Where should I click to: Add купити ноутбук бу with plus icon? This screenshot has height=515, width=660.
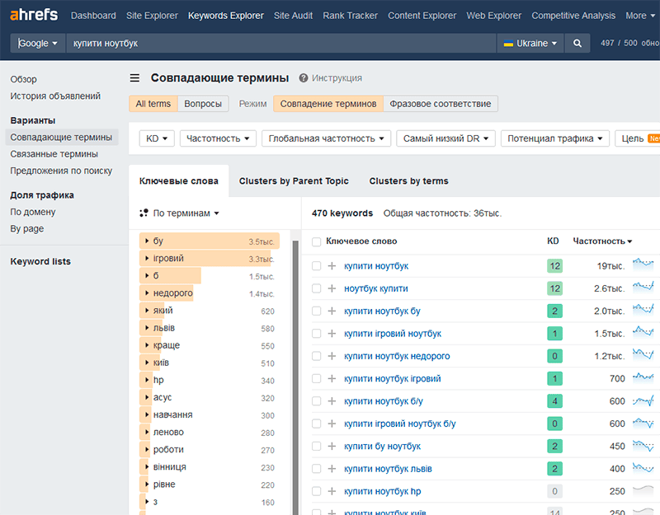332,311
